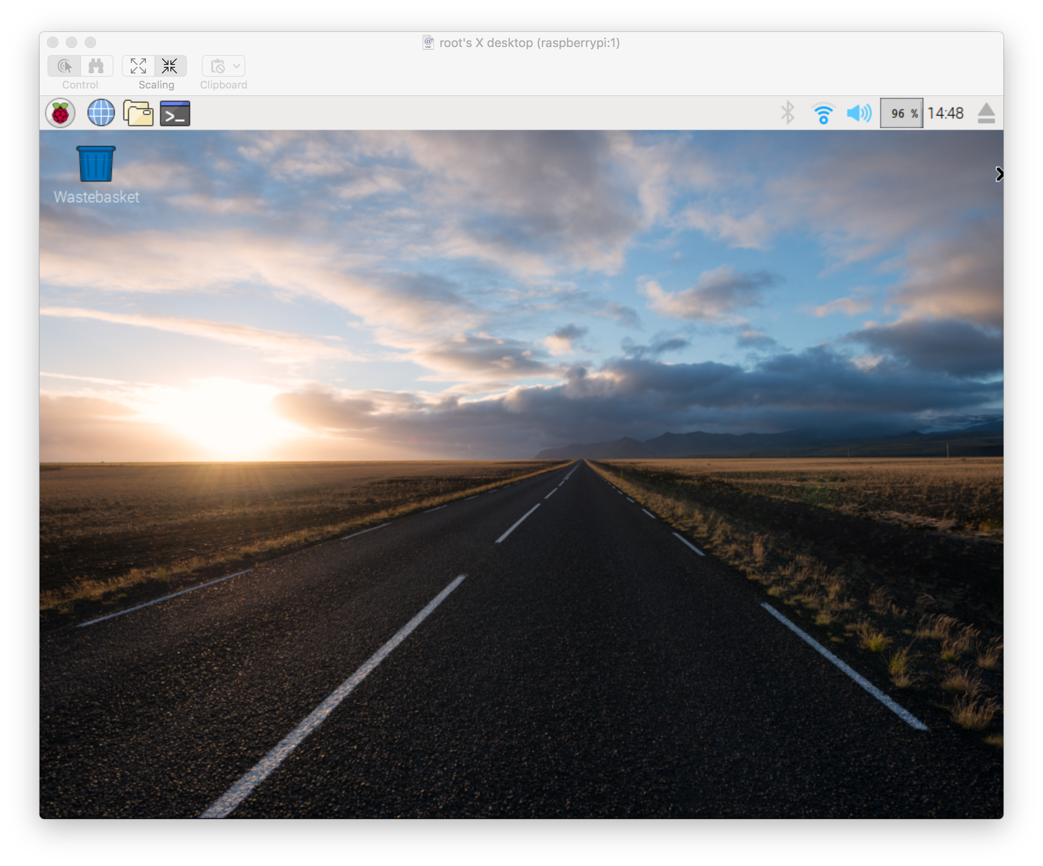Minimize the VNC viewer window
Viewport: 1043px width, 866px height.
tap(72, 43)
